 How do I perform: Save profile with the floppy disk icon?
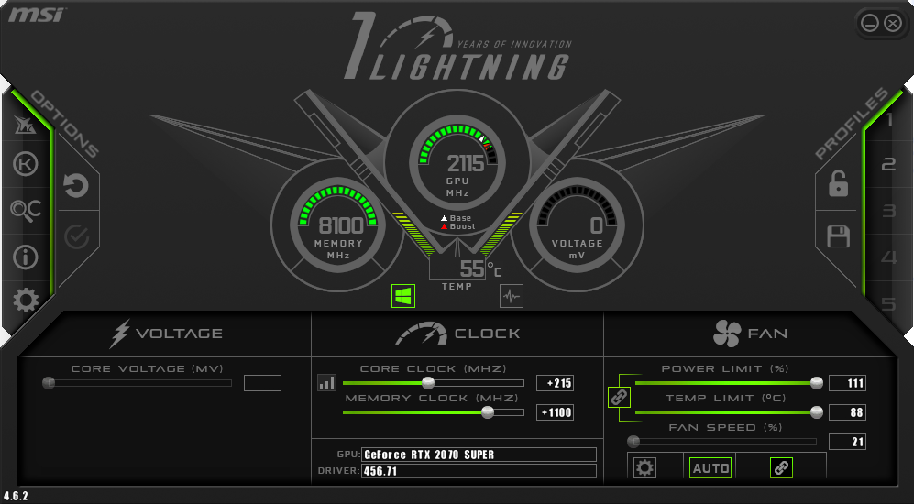[x=838, y=236]
